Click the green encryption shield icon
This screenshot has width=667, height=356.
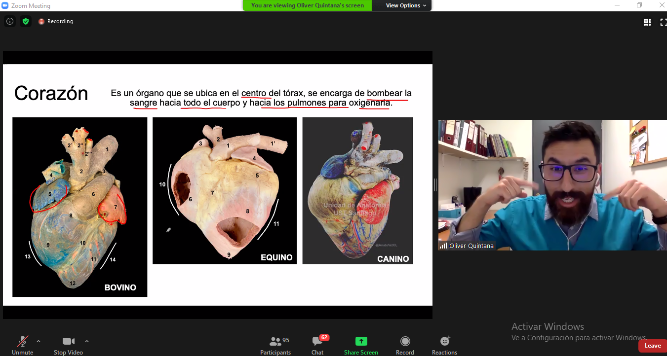pyautogui.click(x=26, y=21)
